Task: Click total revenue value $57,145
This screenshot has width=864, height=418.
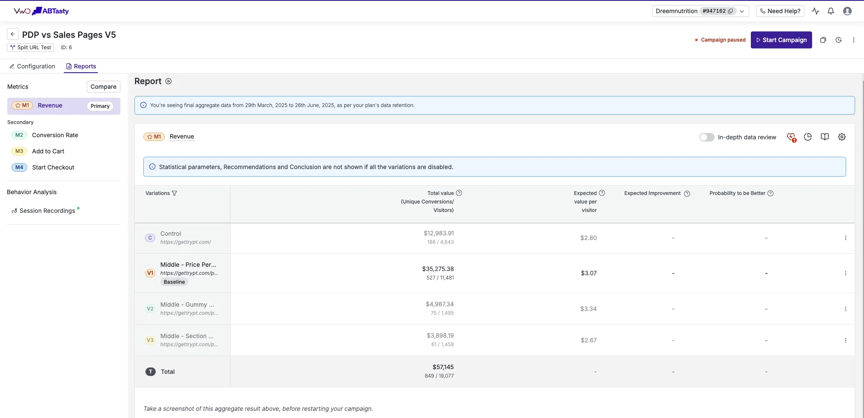Action: coord(443,367)
